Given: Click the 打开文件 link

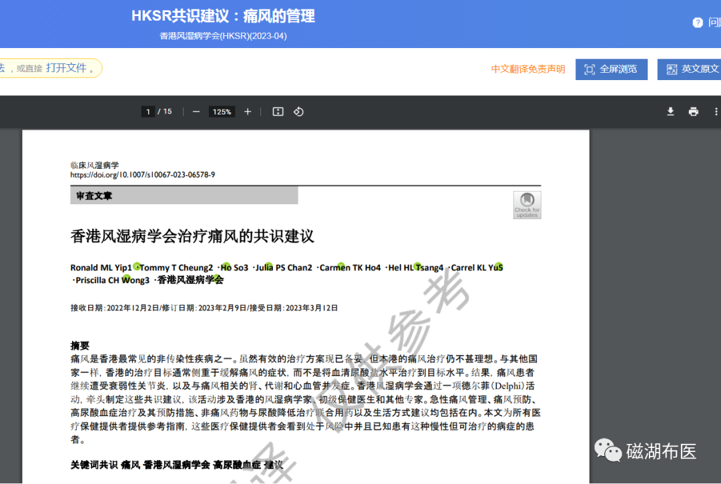Looking at the screenshot, I should [67, 68].
